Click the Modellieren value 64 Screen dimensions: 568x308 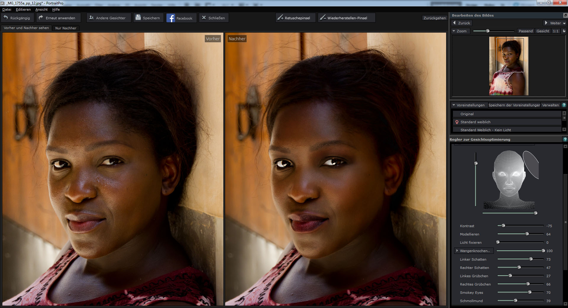click(548, 234)
